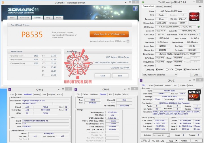Click the Driver Version field in GPU-Z
This screenshot has height=143, width=204.
click(178, 54)
